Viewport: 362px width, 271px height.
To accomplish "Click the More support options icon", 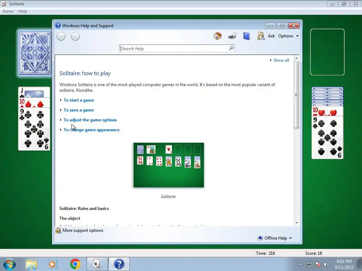I will [x=58, y=230].
